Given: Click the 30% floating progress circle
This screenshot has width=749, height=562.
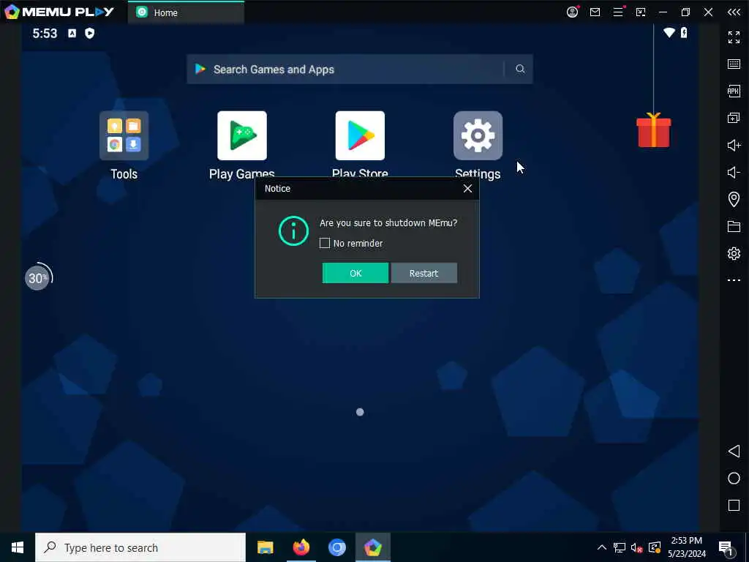Looking at the screenshot, I should click(38, 277).
